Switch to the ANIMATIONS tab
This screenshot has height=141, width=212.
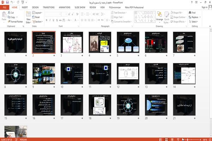point(65,7)
